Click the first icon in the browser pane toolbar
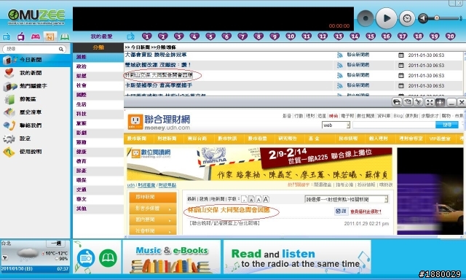Image resolution: width=466 pixels, height=280 pixels. click(x=396, y=102)
